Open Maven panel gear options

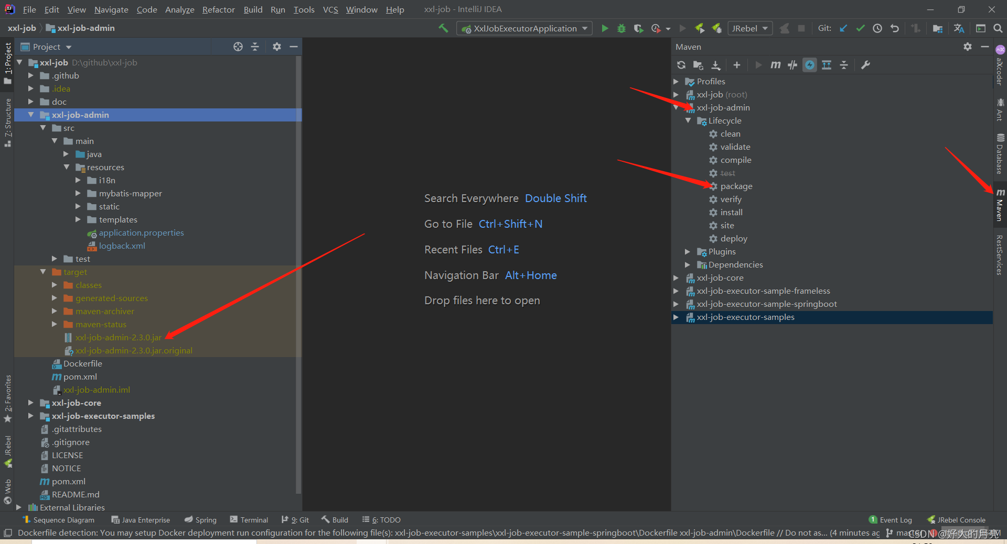pos(968,47)
